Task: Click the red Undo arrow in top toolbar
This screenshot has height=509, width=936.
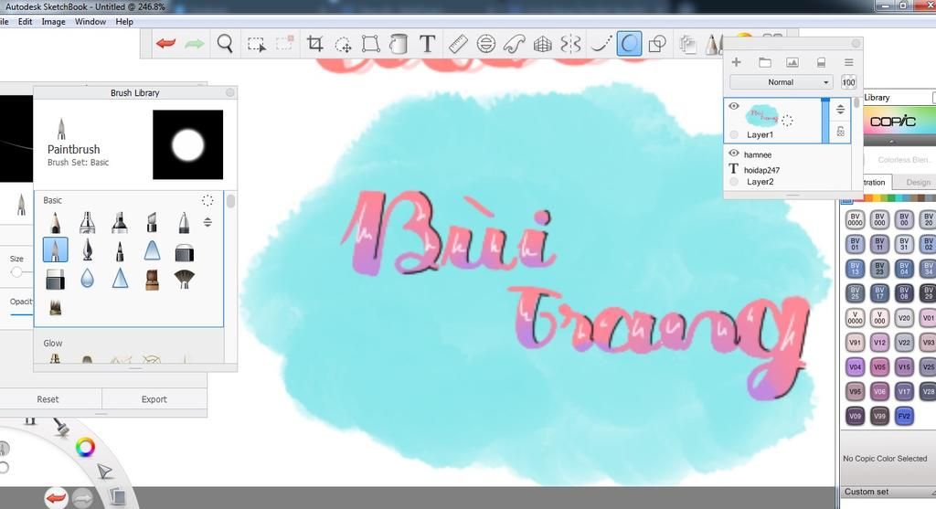Action: [x=165, y=44]
